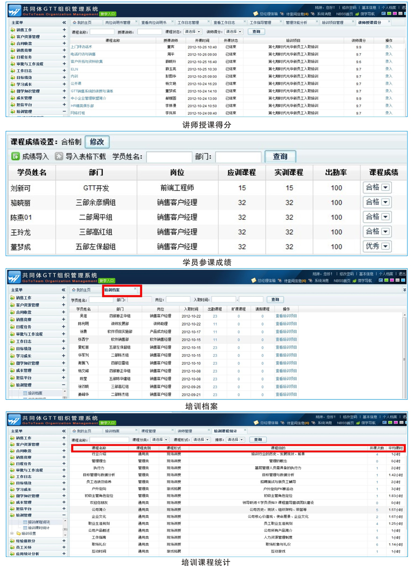Open 刘新可's 课程成绩 dropdown
Screen dimensions: 411x572
coord(385,188)
